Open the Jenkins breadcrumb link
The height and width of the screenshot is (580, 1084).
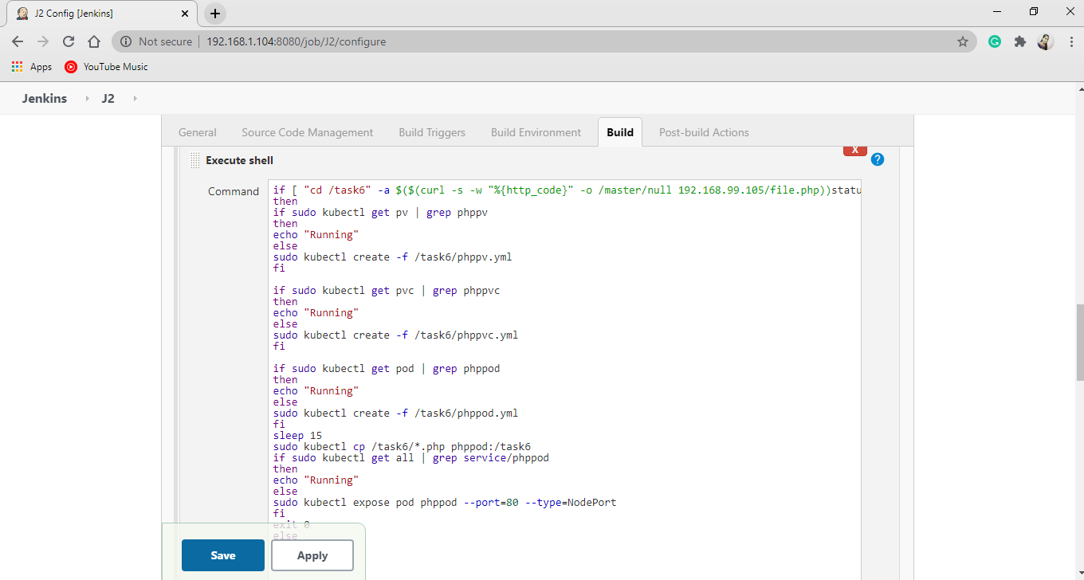coord(44,98)
